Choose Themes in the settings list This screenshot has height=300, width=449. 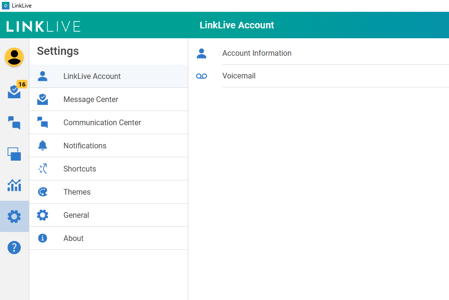(77, 192)
